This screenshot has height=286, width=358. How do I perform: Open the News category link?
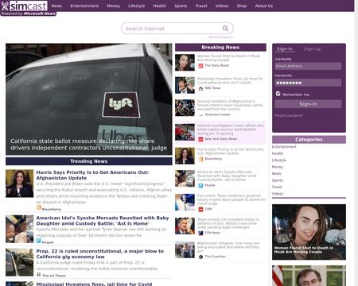[276, 173]
